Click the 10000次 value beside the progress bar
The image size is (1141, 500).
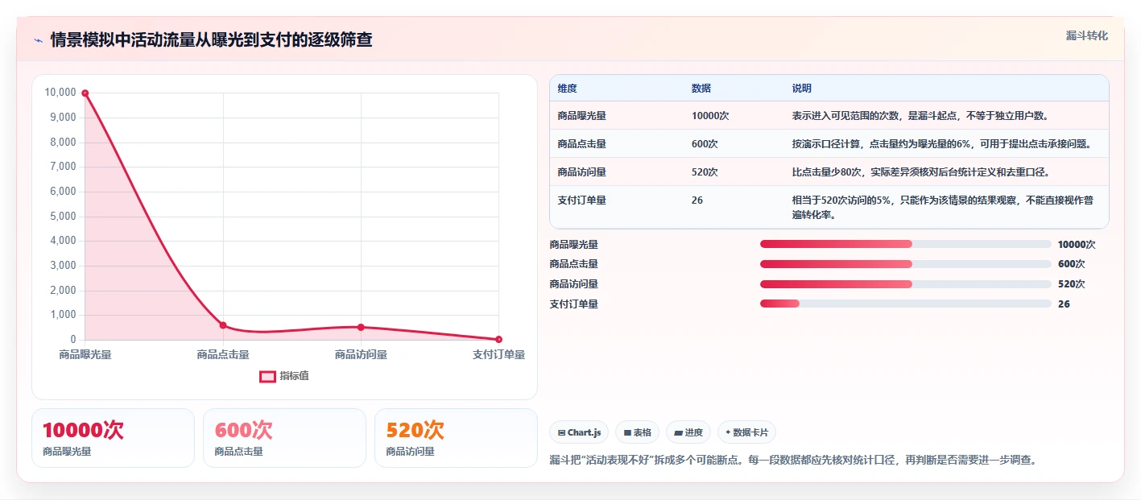(1077, 245)
